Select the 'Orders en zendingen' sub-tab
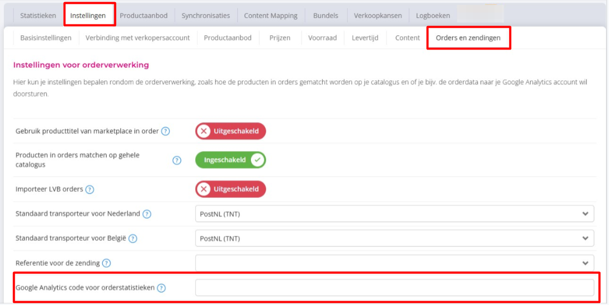Screen dimensions: 609x305 [468, 38]
